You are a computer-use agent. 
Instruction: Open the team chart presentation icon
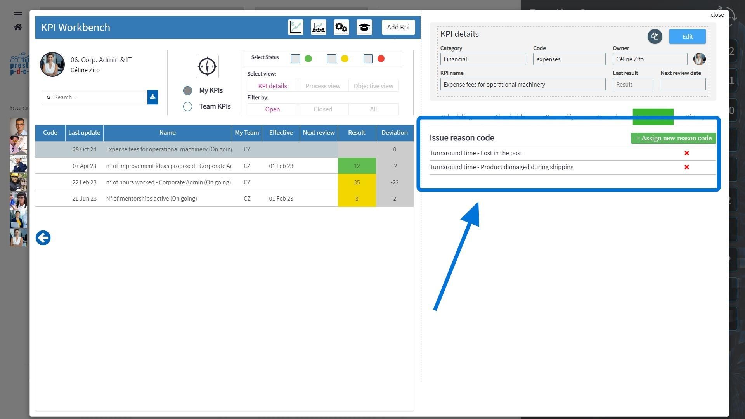(318, 27)
